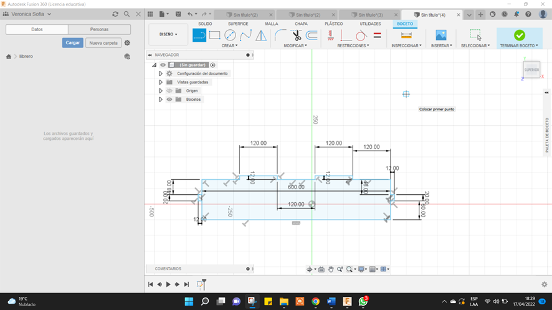The image size is (552, 310).
Task: Open the data panel grid icon
Action: 150,14
